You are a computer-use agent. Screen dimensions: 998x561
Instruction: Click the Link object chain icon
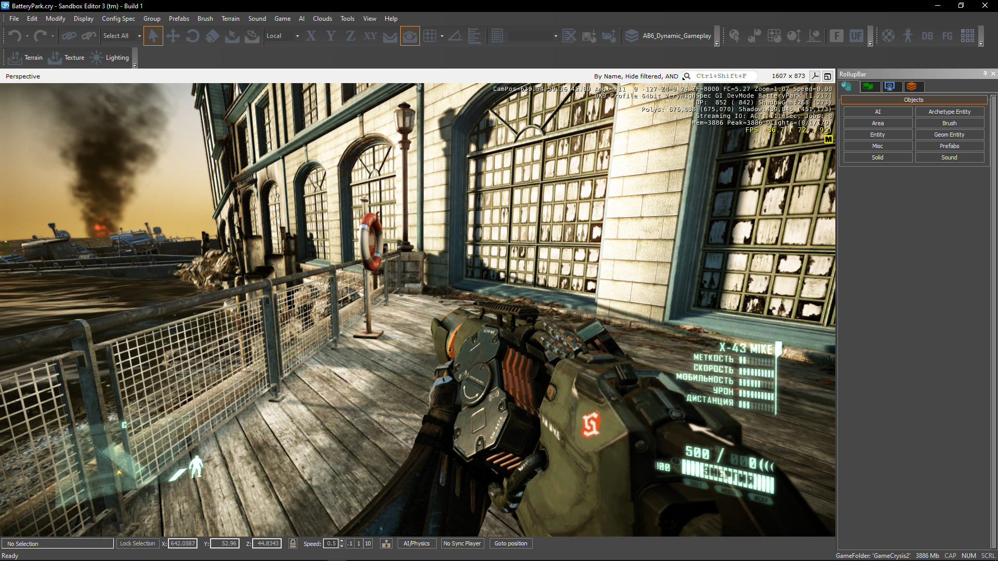[69, 36]
